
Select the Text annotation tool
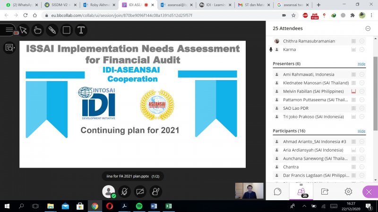(x=81, y=30)
